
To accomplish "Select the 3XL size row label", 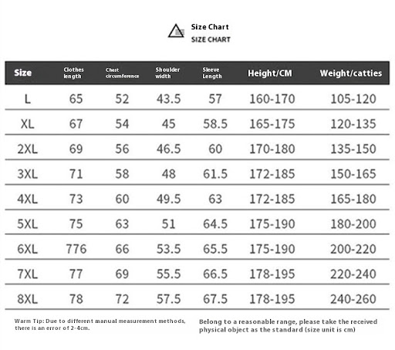I will (x=28, y=174).
